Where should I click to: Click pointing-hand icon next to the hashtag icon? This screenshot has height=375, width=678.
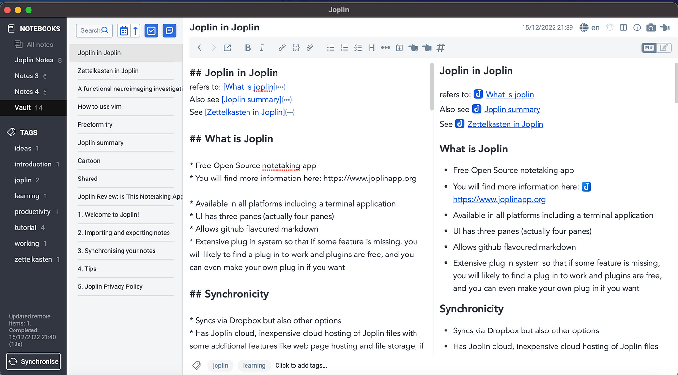coord(427,47)
